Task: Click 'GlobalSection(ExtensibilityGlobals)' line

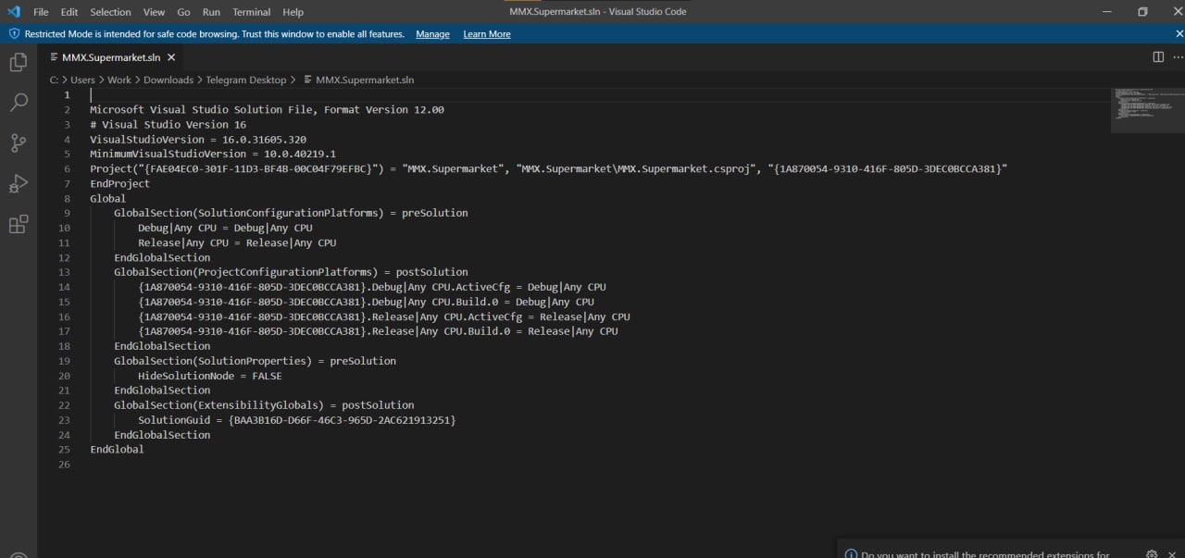Action: click(264, 405)
